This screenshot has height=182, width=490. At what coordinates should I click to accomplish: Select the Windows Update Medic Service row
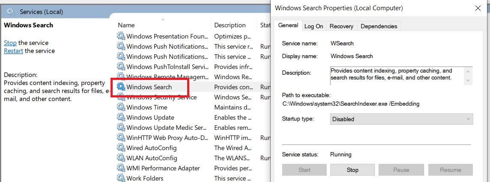167,128
